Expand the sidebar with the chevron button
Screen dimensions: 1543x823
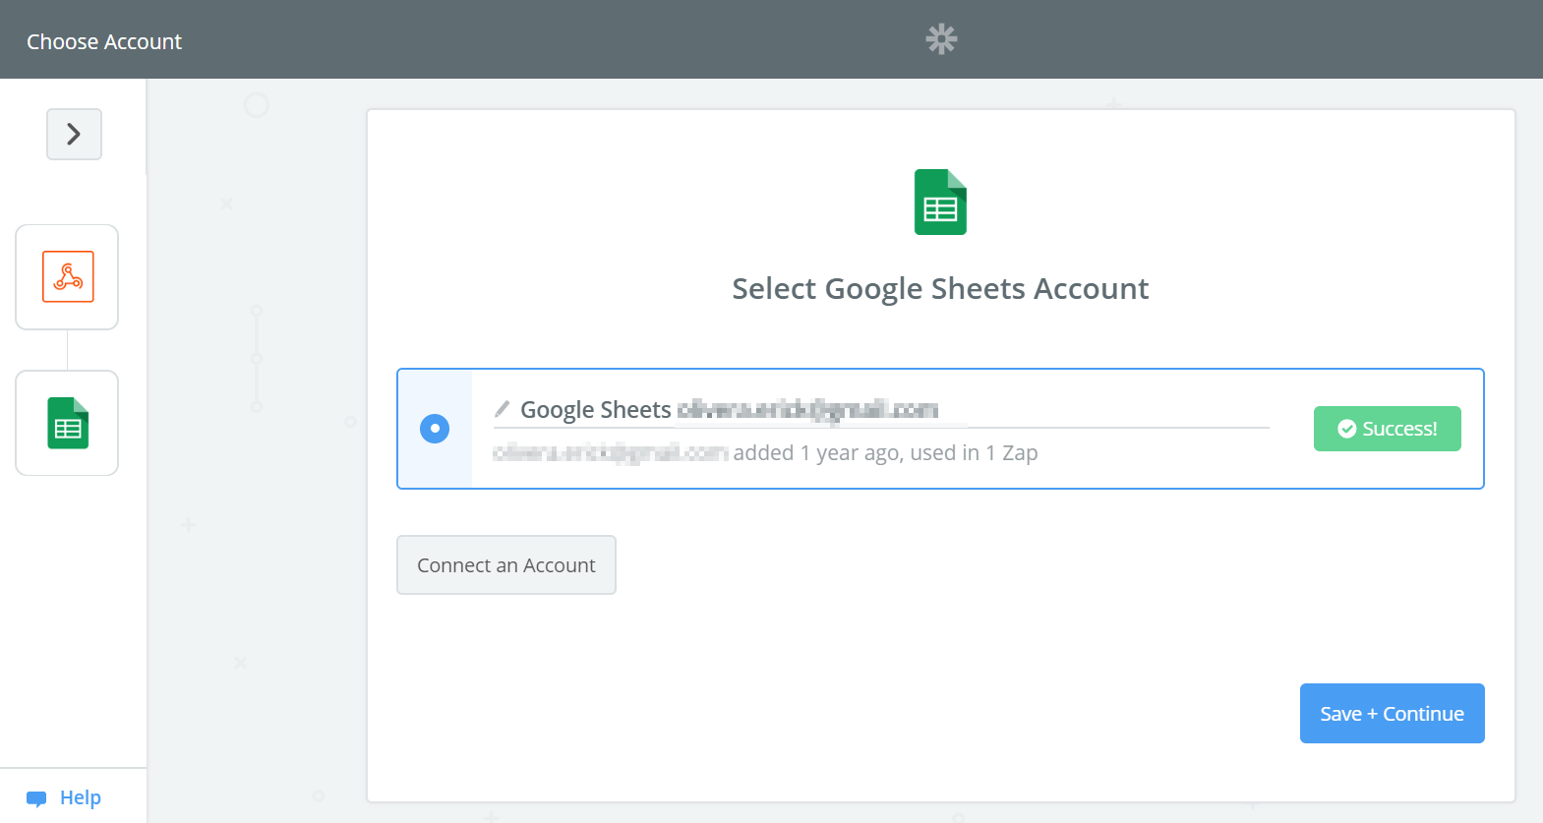coord(74,134)
